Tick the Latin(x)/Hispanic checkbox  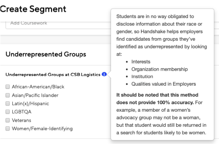coord(7,103)
